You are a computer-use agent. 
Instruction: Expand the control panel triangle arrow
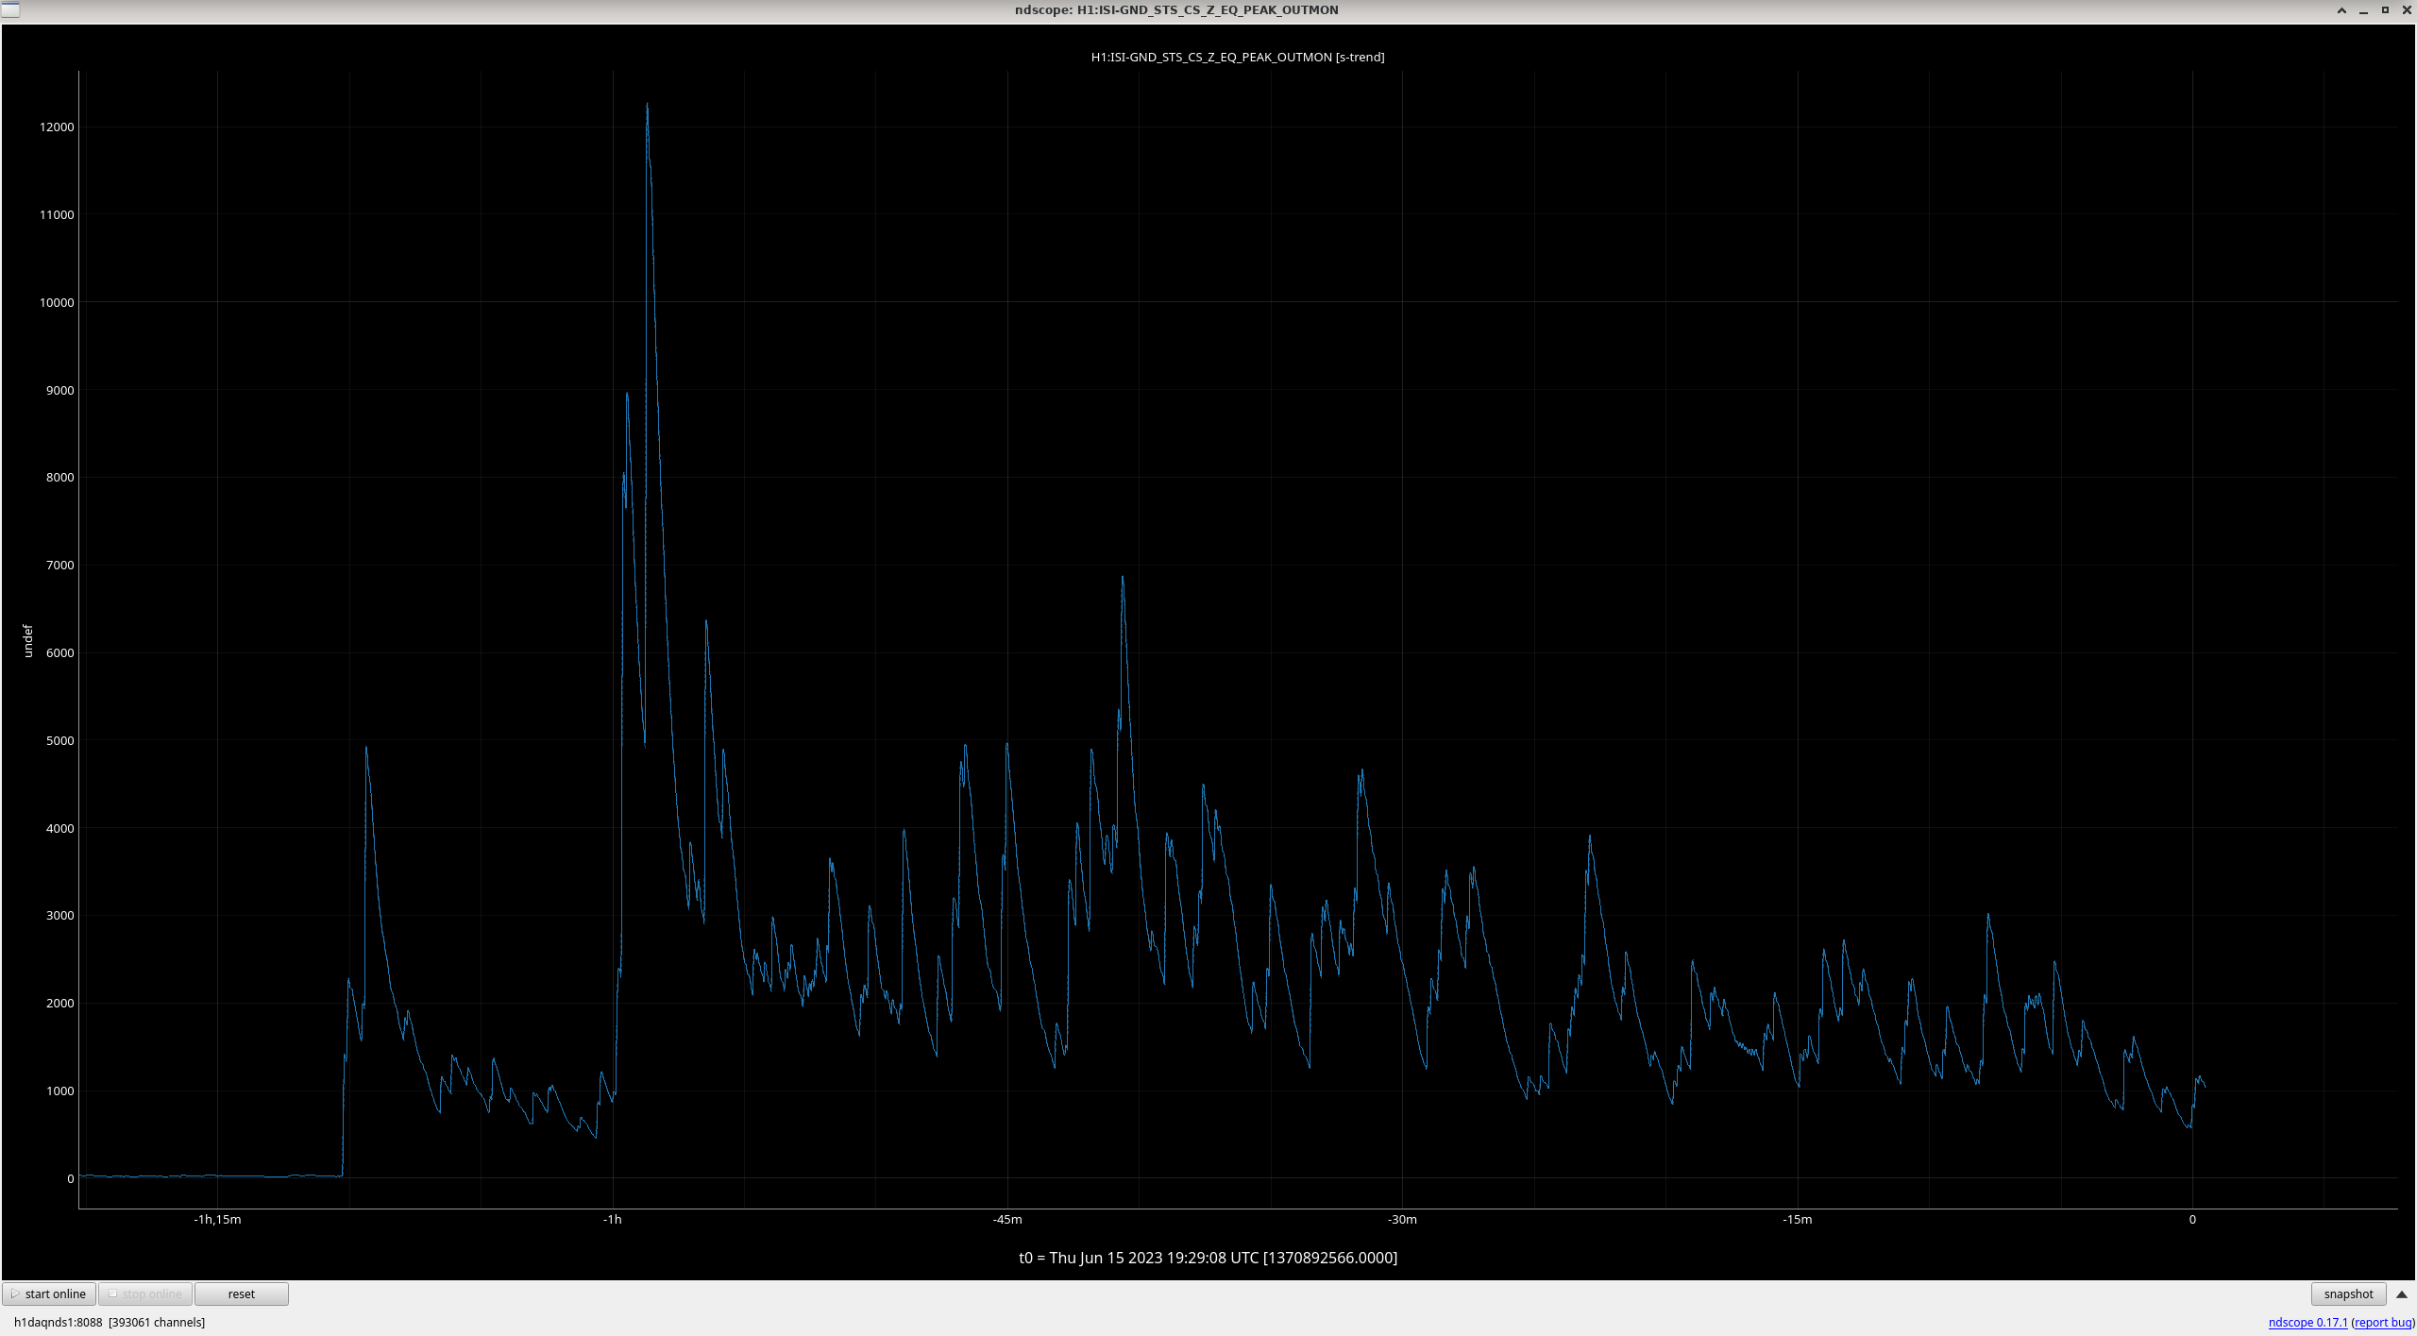pos(2402,1294)
